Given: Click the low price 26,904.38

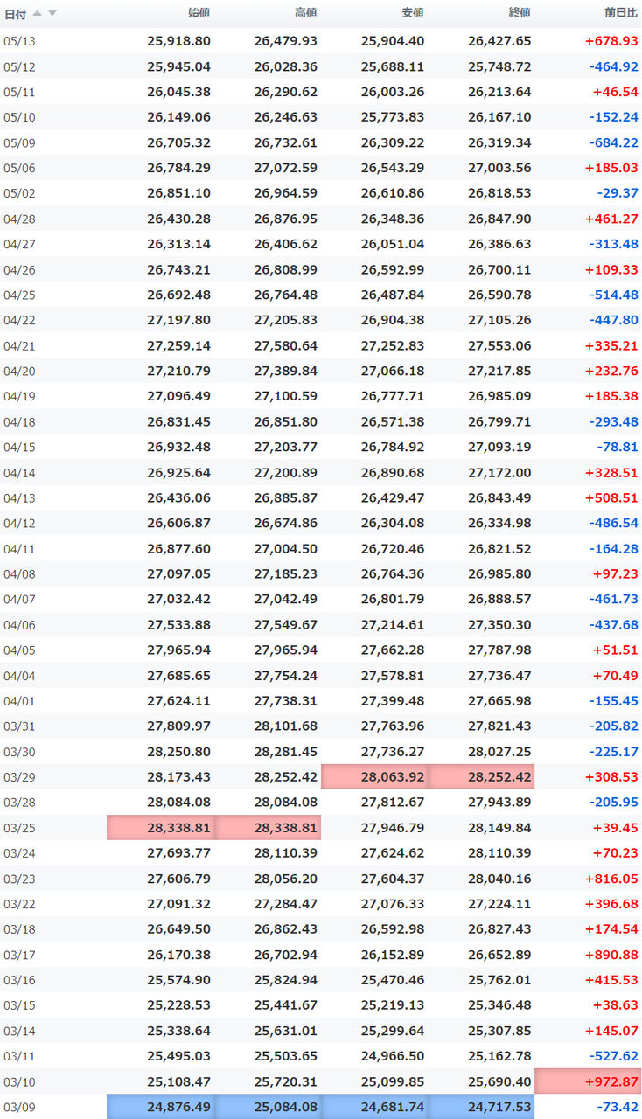Looking at the screenshot, I should (x=392, y=320).
